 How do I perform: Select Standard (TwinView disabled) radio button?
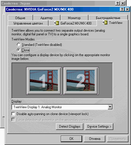pos(19,44)
